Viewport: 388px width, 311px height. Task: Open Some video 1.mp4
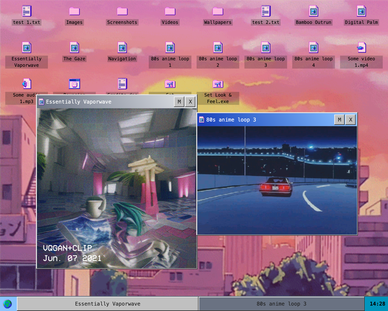361,47
